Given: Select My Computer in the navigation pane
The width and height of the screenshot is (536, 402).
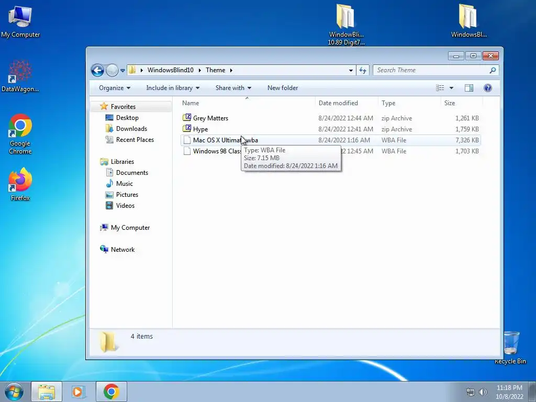Looking at the screenshot, I should click(x=130, y=228).
